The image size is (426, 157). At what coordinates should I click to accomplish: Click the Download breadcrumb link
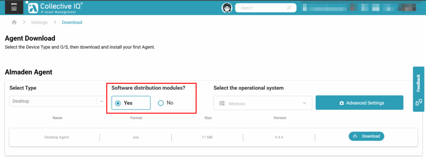(72, 22)
